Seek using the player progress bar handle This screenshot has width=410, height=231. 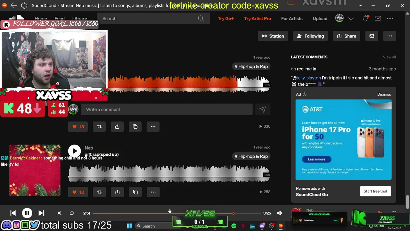tap(233, 213)
